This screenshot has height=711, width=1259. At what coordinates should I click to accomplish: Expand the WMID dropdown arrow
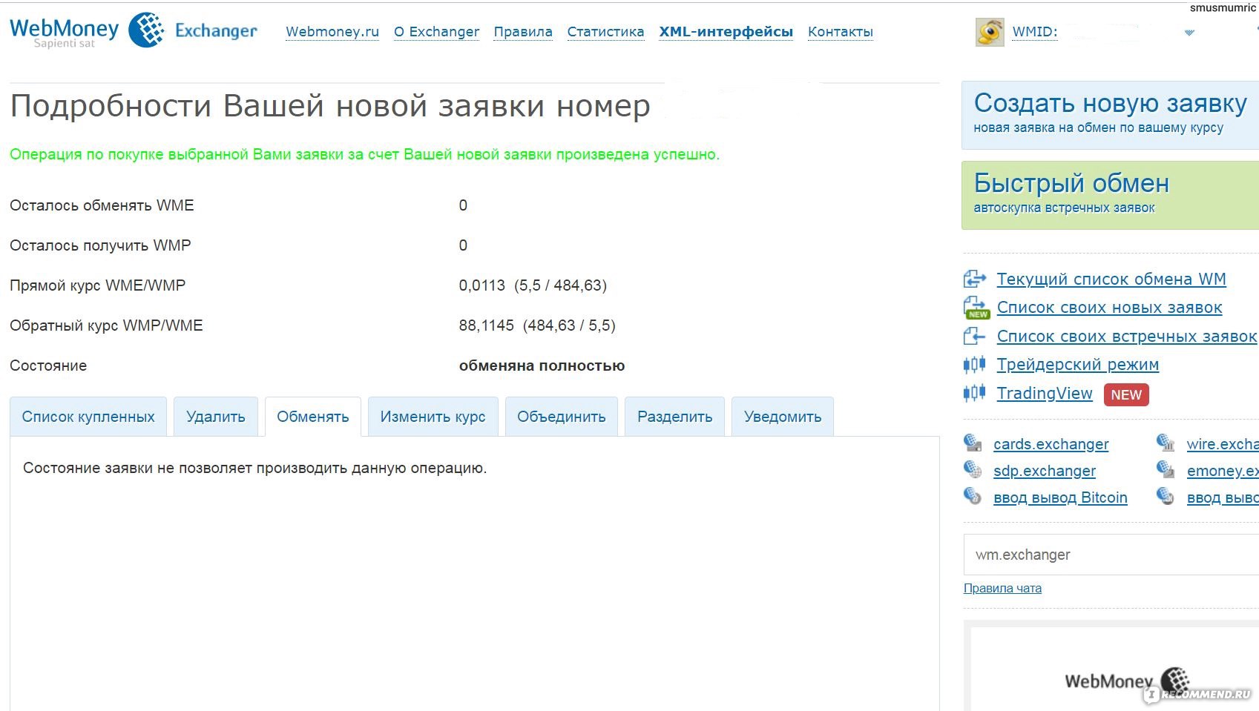(x=1189, y=33)
